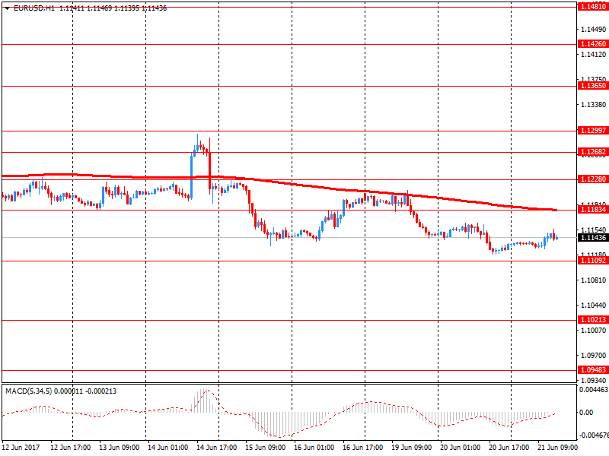Click the long red drop candle on 14 Jun
This screenshot has width=609, height=456.
tap(210, 166)
